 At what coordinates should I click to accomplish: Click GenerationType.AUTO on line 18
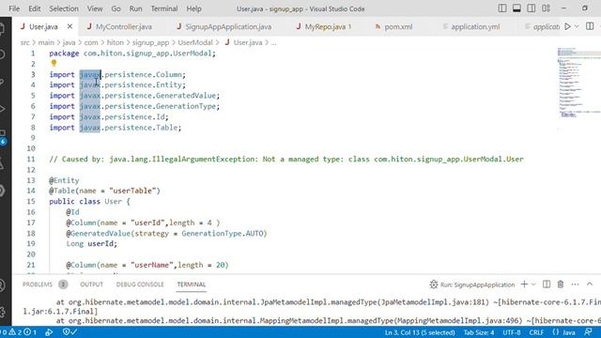pyautogui.click(x=223, y=233)
